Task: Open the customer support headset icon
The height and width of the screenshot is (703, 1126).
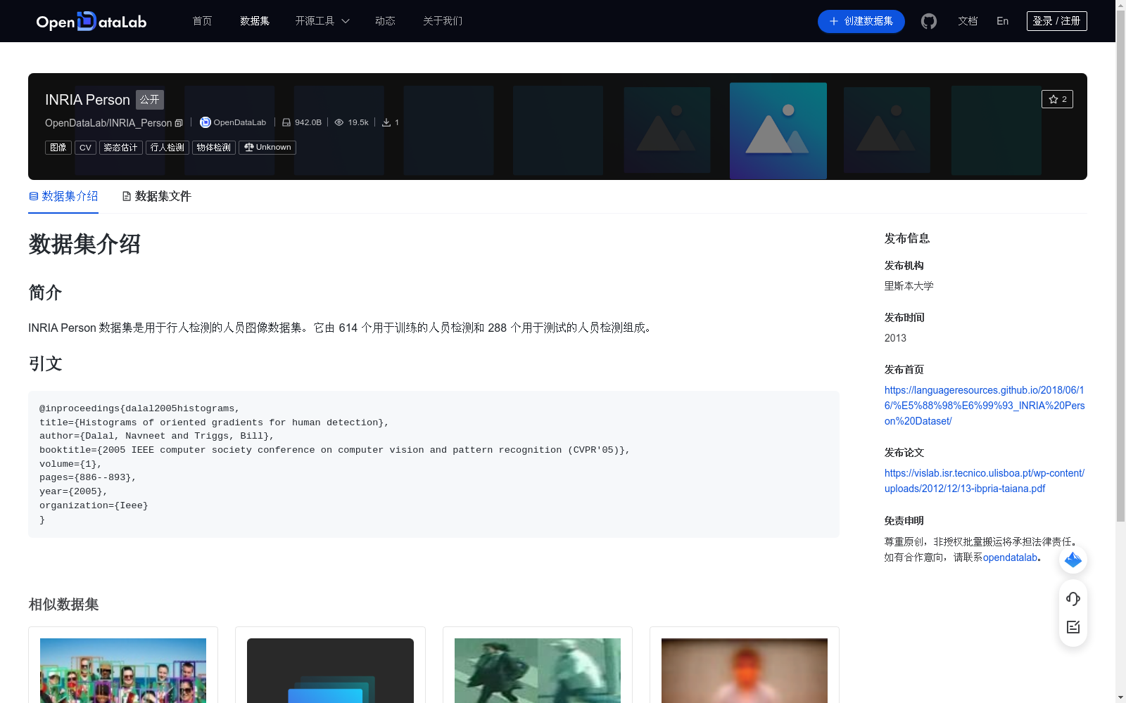Action: click(1073, 599)
